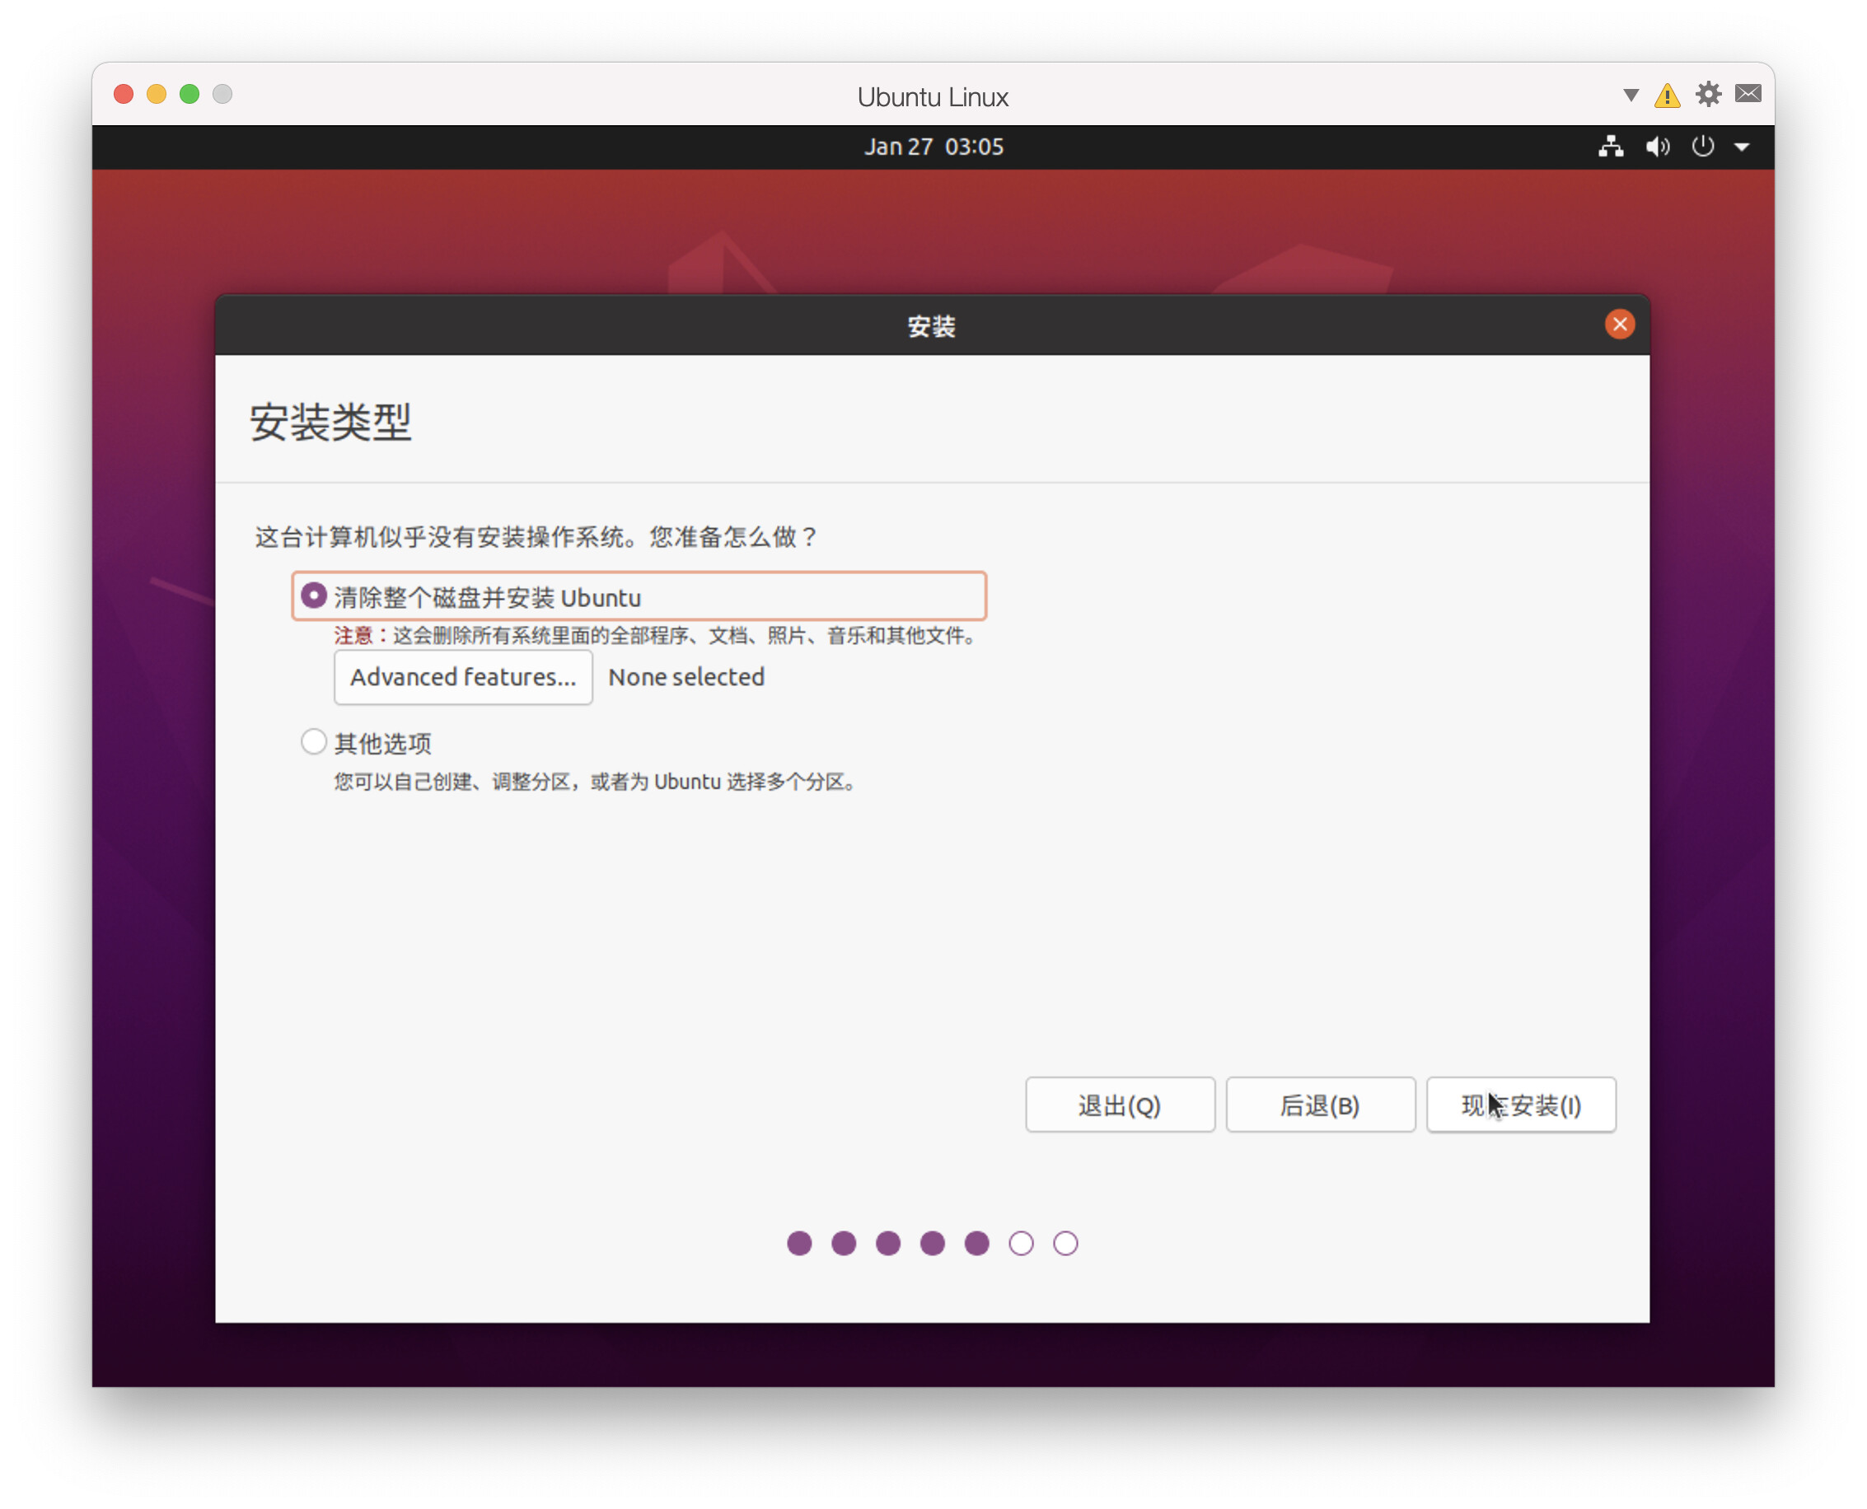This screenshot has width=1867, height=1509.
Task: Click the Jan 27 03:05 clock
Action: click(x=933, y=147)
